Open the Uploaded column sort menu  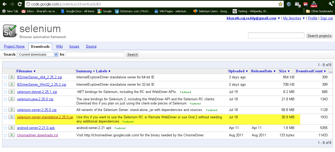(x=238, y=71)
